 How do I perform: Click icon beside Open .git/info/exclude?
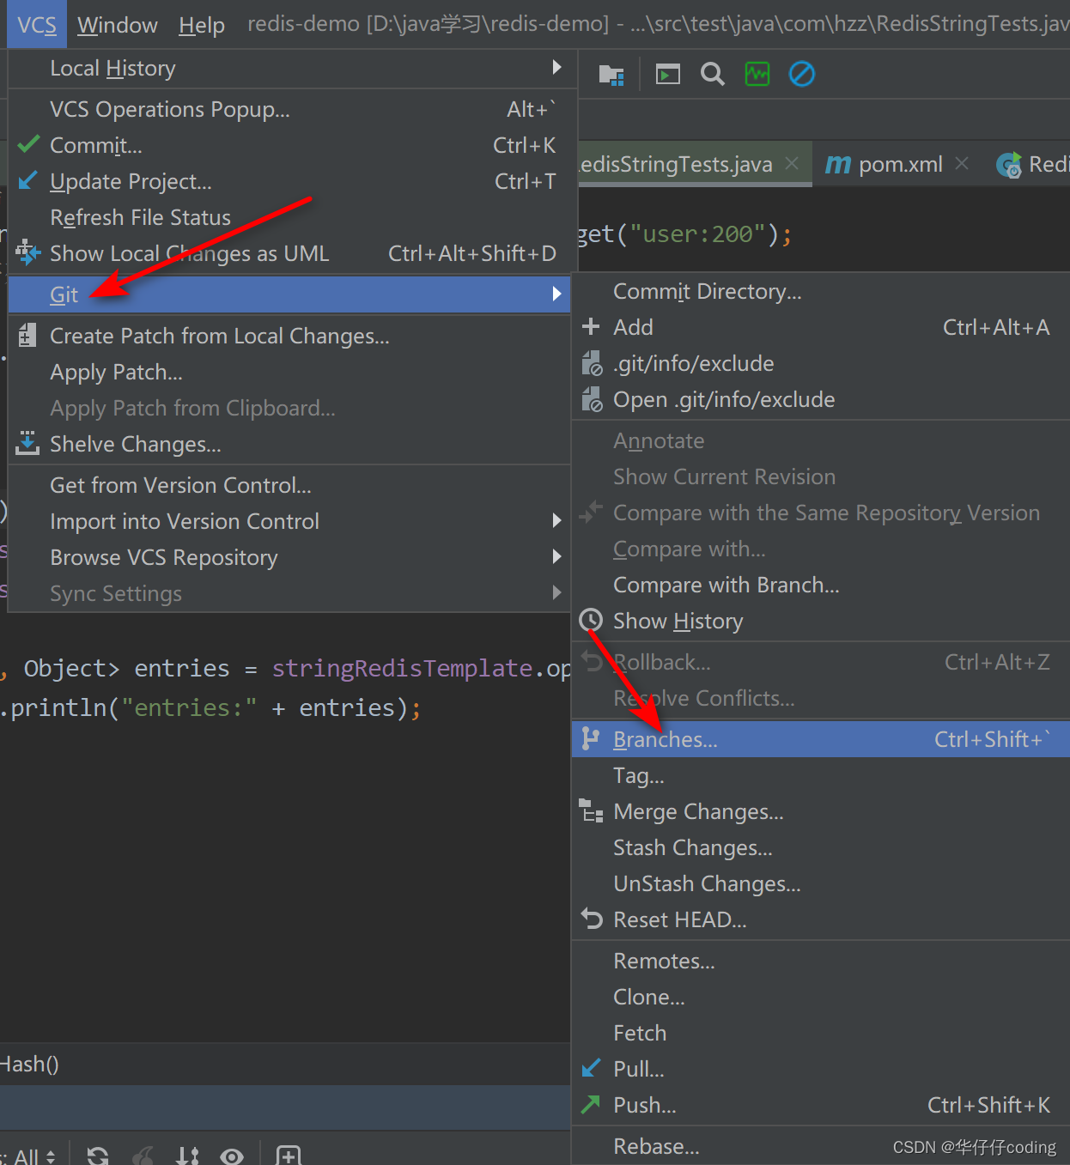(592, 399)
